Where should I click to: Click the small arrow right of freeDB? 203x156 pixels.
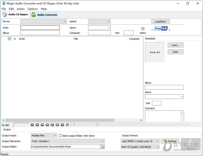pyautogui.click(x=170, y=30)
